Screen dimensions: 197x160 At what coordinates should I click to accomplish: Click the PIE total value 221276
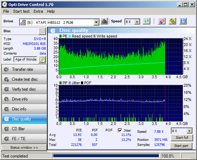[x=76, y=145]
